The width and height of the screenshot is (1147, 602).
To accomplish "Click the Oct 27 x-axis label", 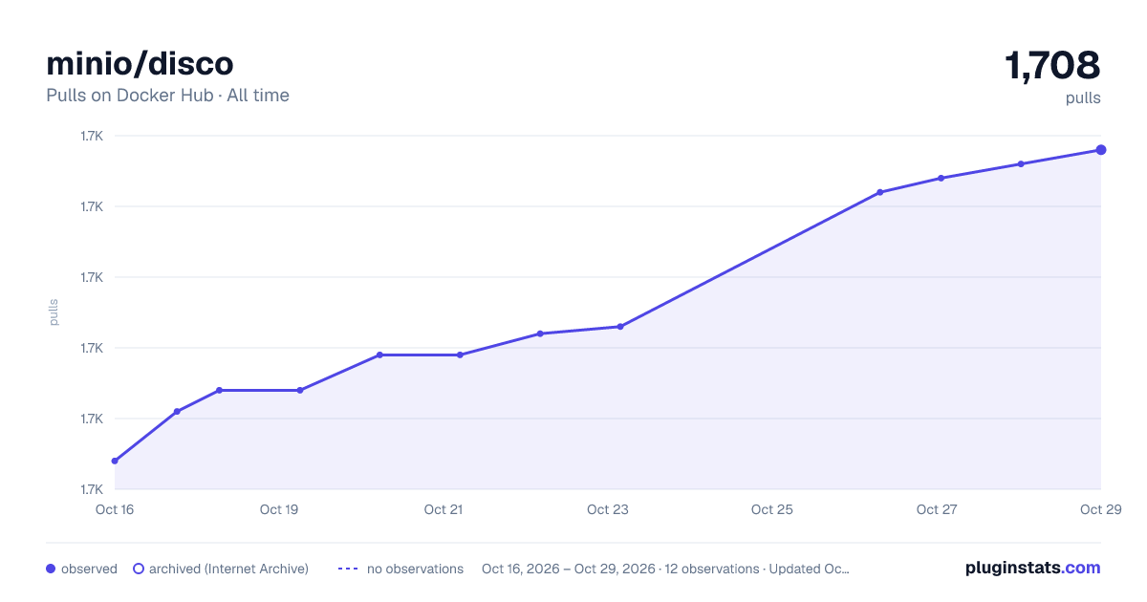I will [x=937, y=509].
